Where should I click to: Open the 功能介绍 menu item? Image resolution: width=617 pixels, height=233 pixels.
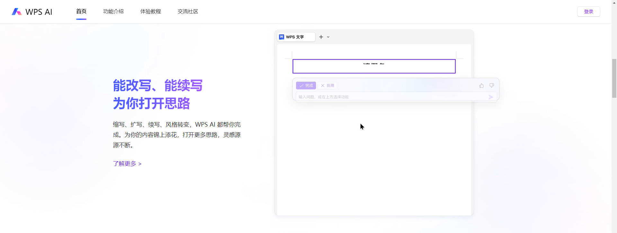pos(113,12)
